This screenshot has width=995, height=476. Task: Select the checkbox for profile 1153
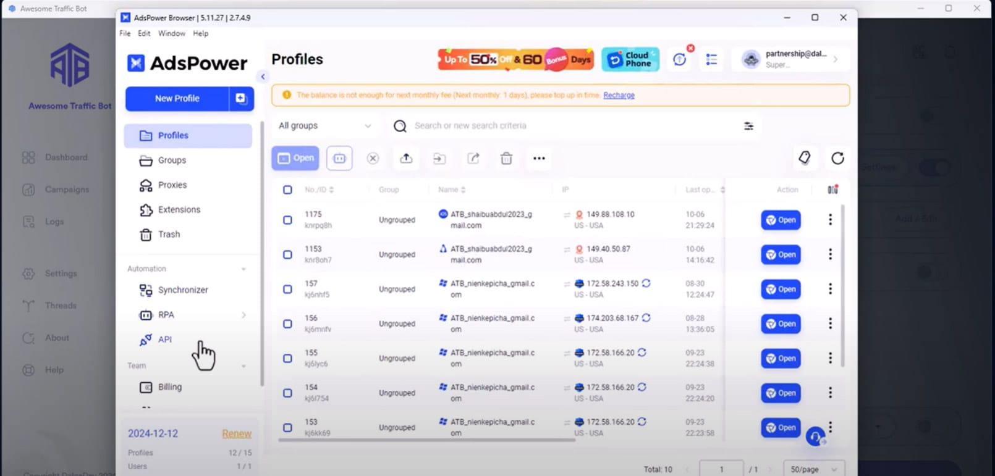click(287, 254)
